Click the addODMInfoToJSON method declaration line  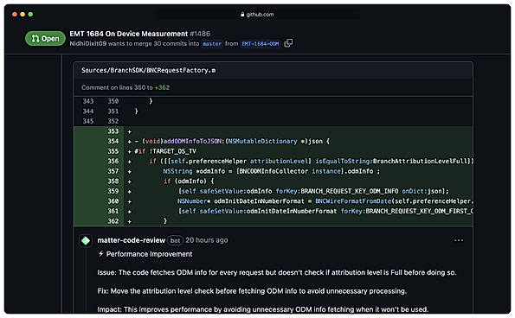point(232,142)
